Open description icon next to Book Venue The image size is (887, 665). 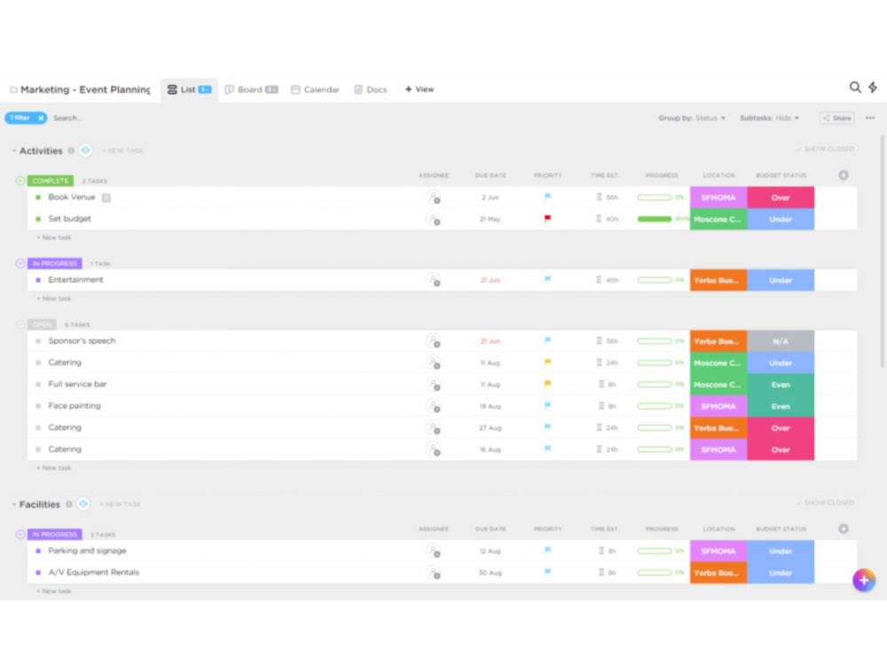pyautogui.click(x=106, y=198)
